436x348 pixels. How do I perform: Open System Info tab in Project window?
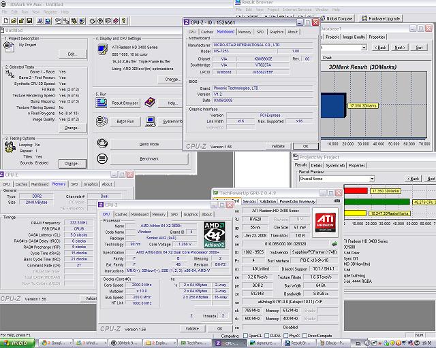point(335,165)
